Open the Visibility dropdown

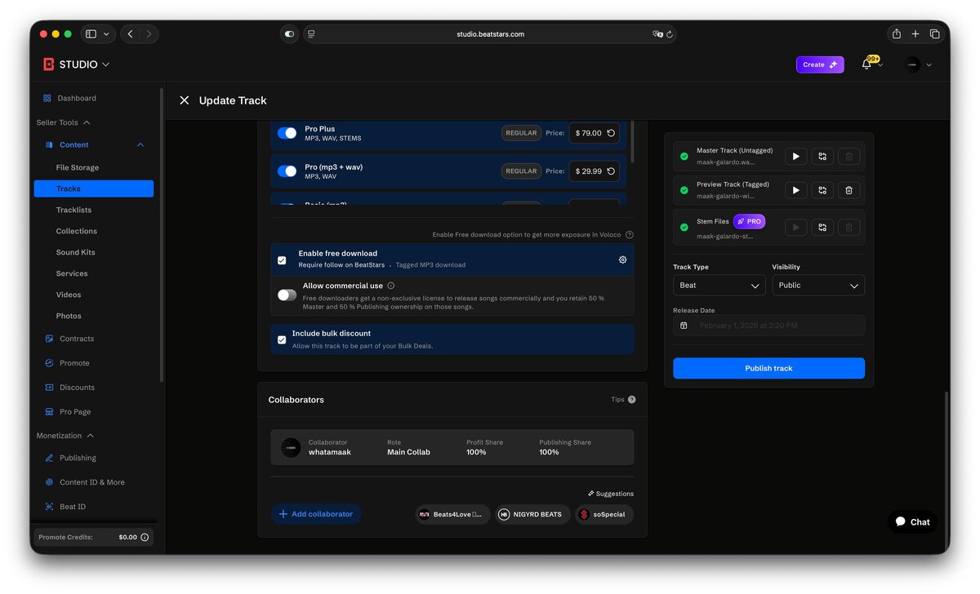click(818, 286)
